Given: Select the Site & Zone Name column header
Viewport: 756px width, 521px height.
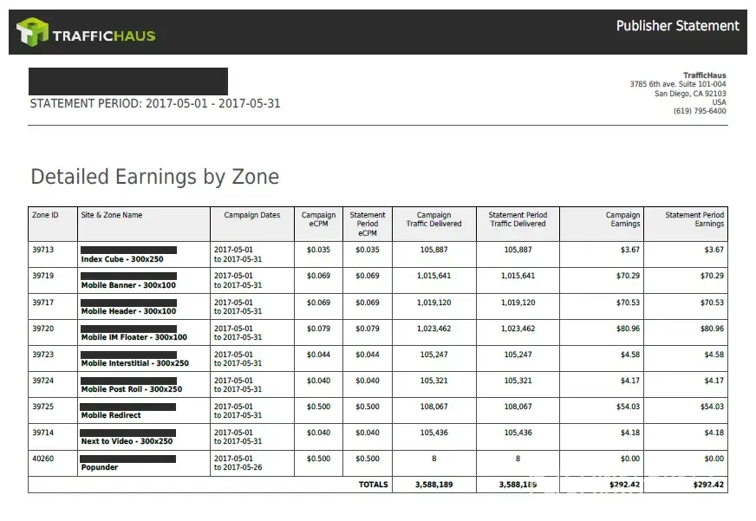Looking at the screenshot, I should click(x=112, y=215).
